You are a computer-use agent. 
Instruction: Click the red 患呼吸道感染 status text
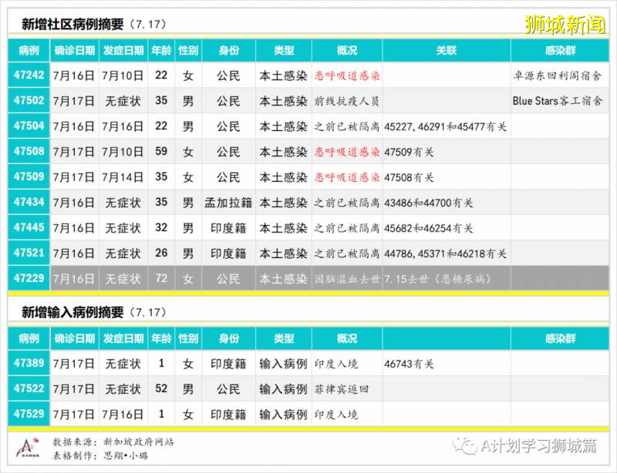coord(347,75)
